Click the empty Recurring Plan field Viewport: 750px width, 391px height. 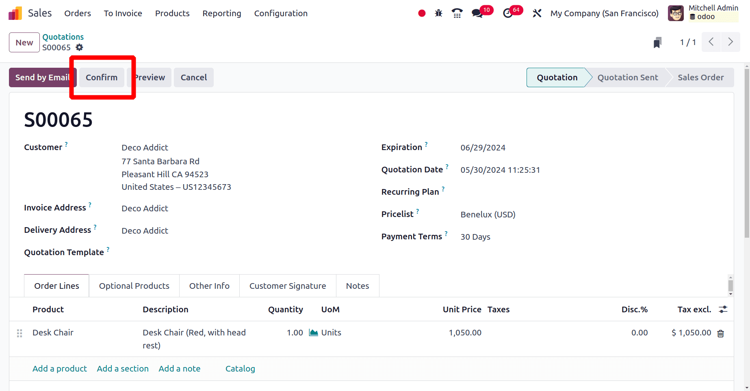(x=589, y=192)
